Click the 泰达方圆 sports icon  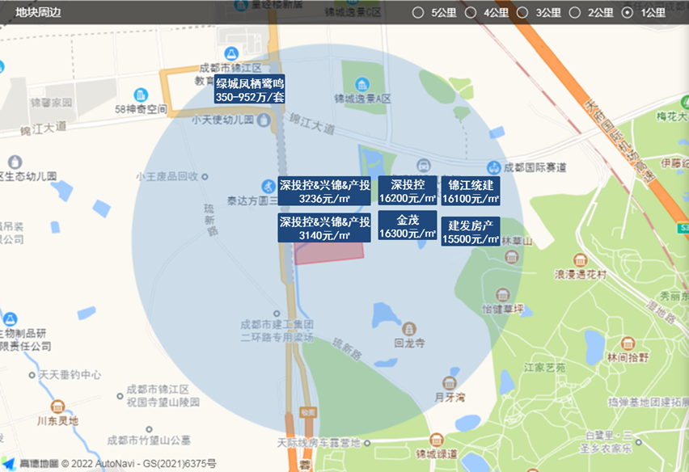[268, 186]
